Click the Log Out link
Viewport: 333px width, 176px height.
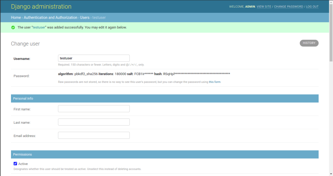[x=312, y=6]
